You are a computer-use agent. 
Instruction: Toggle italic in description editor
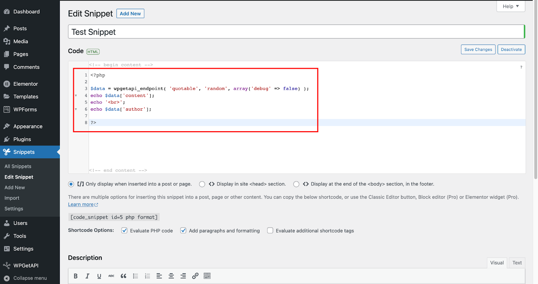tap(87, 276)
